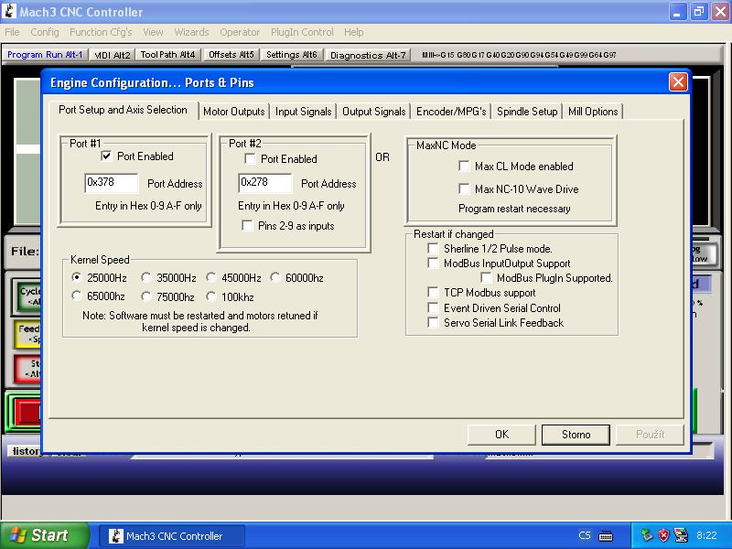Enable Port #2 checkbox
732x549 pixels.
[251, 159]
